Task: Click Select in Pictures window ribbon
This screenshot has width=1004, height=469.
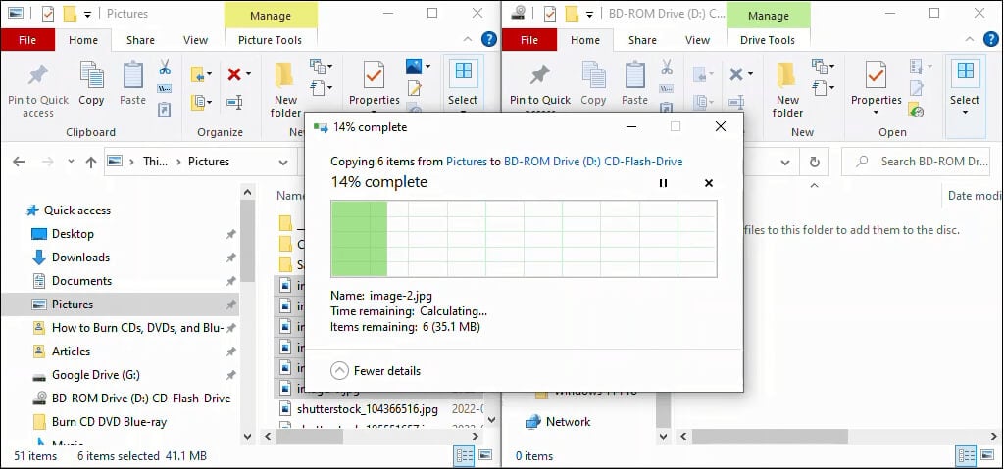Action: (x=463, y=83)
